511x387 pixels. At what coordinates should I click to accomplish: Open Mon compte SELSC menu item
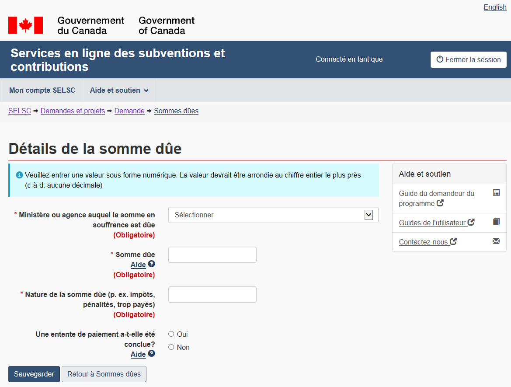(x=42, y=91)
